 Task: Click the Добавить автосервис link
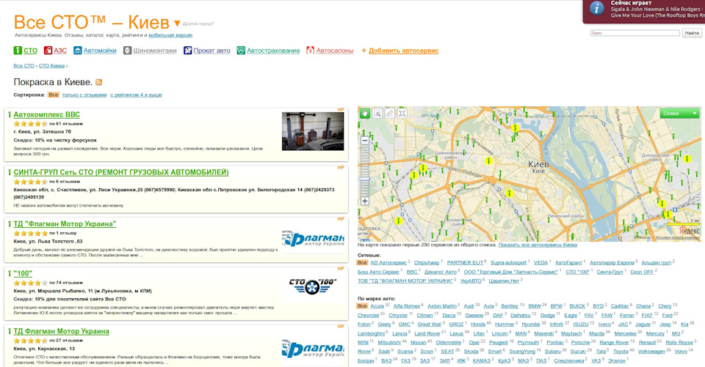tap(403, 51)
